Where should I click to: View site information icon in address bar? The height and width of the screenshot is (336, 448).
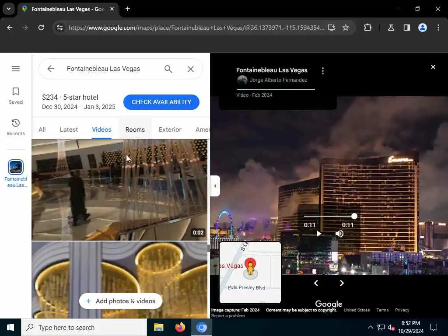[x=59, y=28]
